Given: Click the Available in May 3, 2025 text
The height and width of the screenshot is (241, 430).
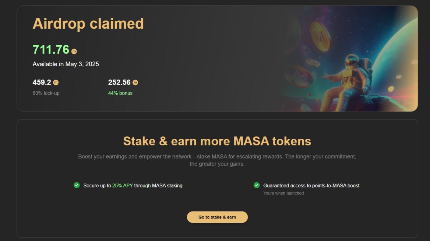Looking at the screenshot, I should [66, 64].
